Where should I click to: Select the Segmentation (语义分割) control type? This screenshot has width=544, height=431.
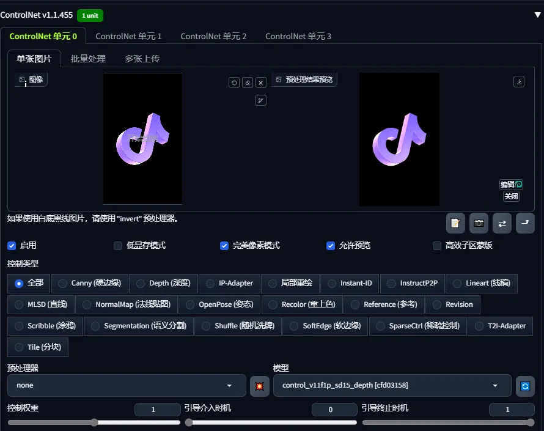139,326
